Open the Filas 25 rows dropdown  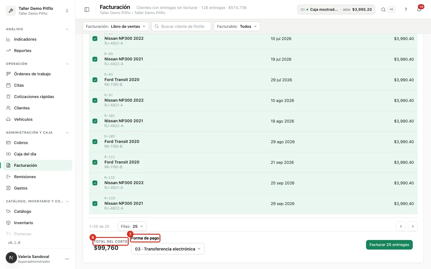tap(132, 226)
